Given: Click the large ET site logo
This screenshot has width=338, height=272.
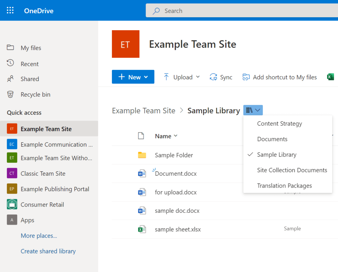Looking at the screenshot, I should tap(125, 44).
